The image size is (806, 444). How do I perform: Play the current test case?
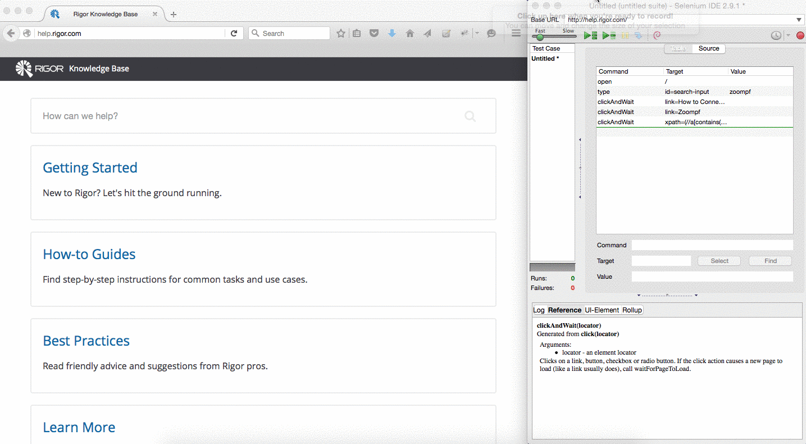[609, 35]
